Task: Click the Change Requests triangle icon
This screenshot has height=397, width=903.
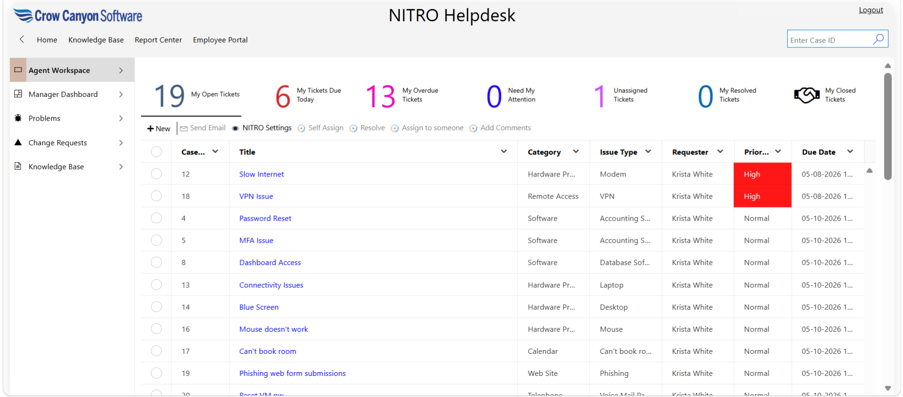Action: (18, 142)
